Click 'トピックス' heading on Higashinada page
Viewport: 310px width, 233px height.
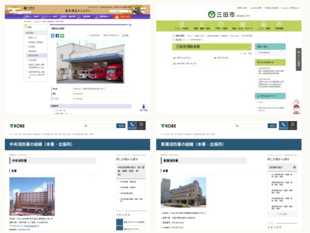click(x=274, y=227)
